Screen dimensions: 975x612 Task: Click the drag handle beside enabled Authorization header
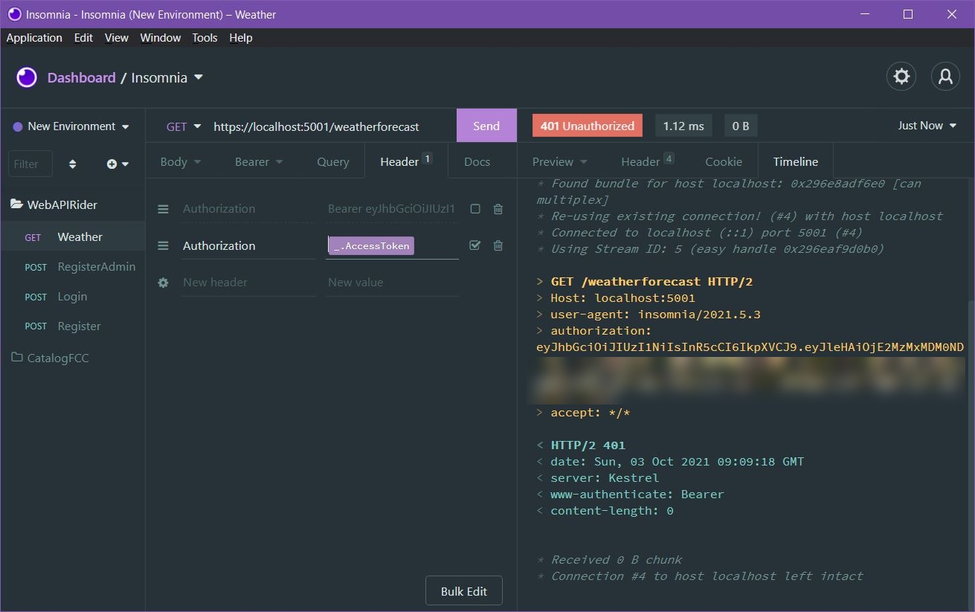(163, 245)
